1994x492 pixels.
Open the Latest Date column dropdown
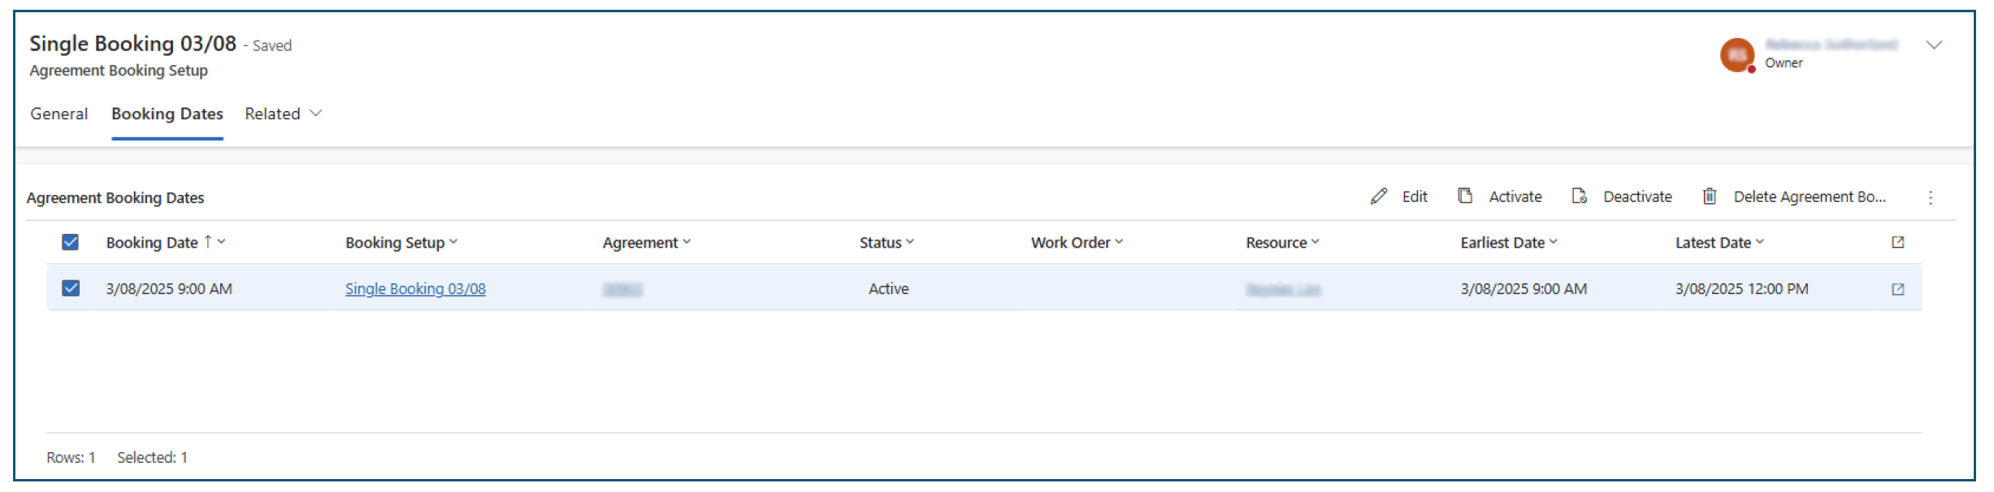[1719, 242]
